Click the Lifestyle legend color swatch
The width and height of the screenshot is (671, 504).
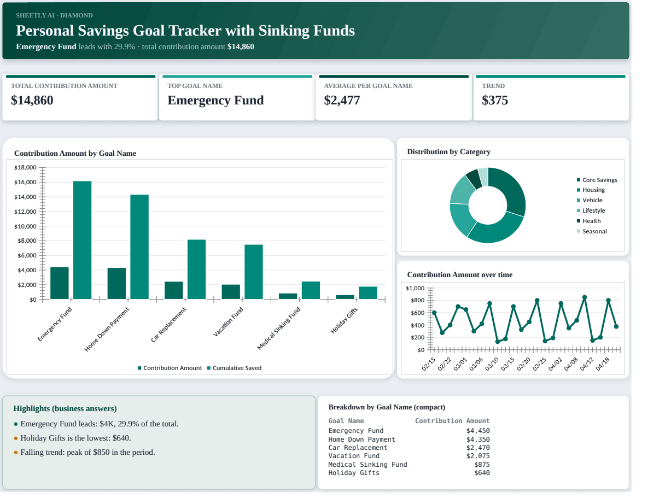pos(579,211)
